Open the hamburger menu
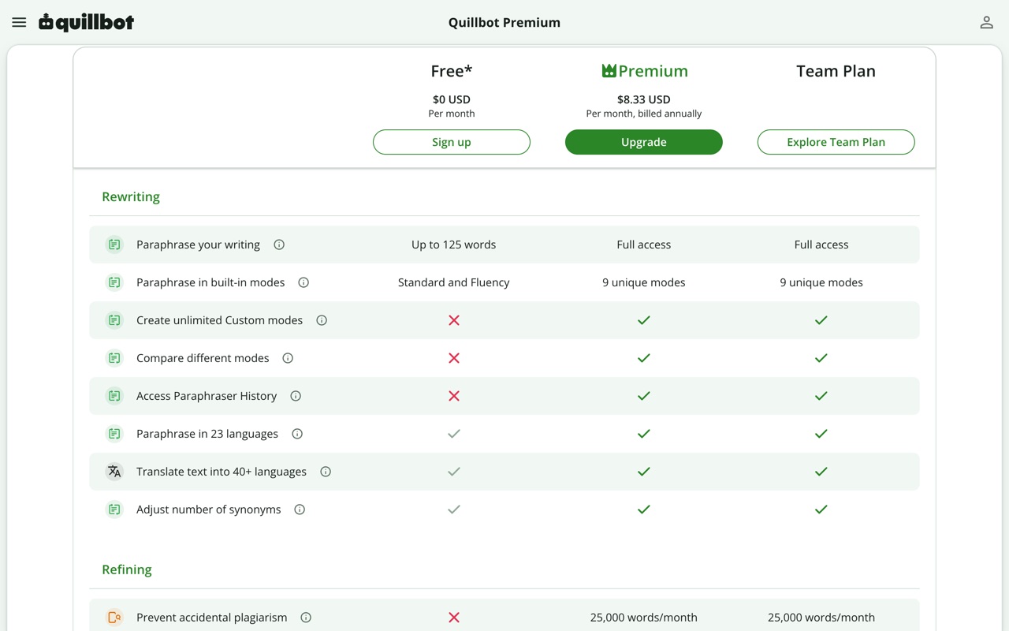 pos(19,23)
